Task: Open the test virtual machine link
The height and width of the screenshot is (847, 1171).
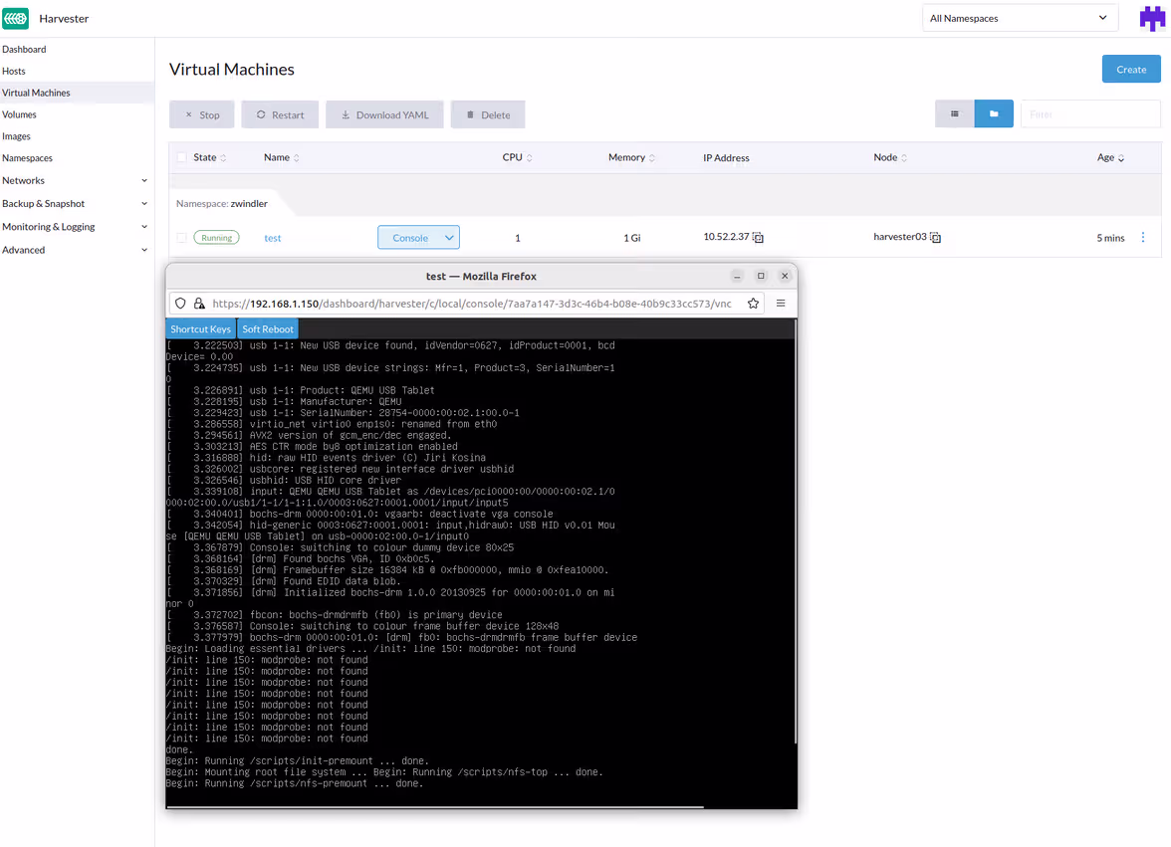Action: 272,238
